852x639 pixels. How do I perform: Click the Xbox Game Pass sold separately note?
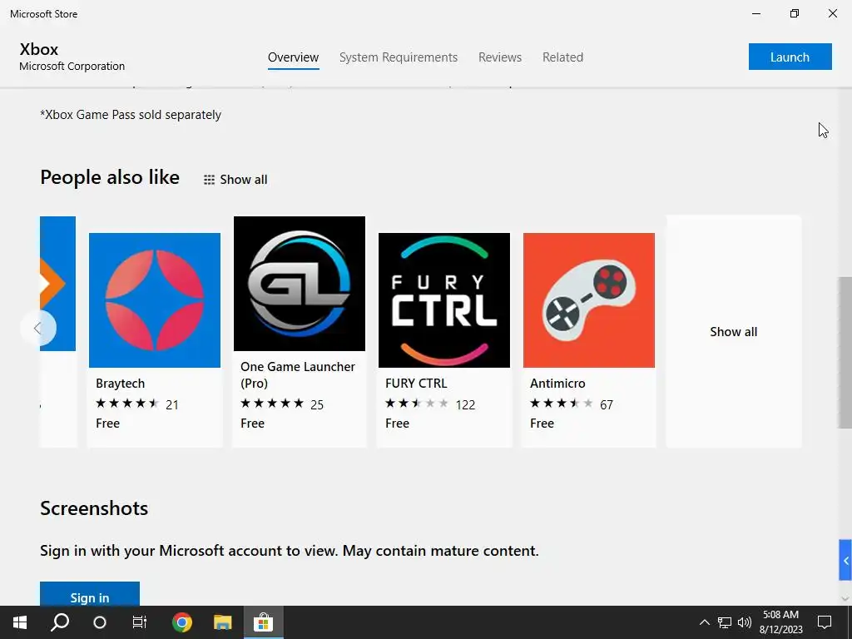pos(131,115)
